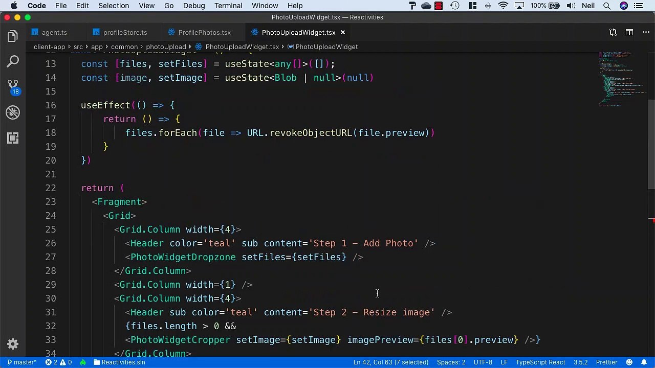Open Source Control view with 18 changes

(x=13, y=86)
